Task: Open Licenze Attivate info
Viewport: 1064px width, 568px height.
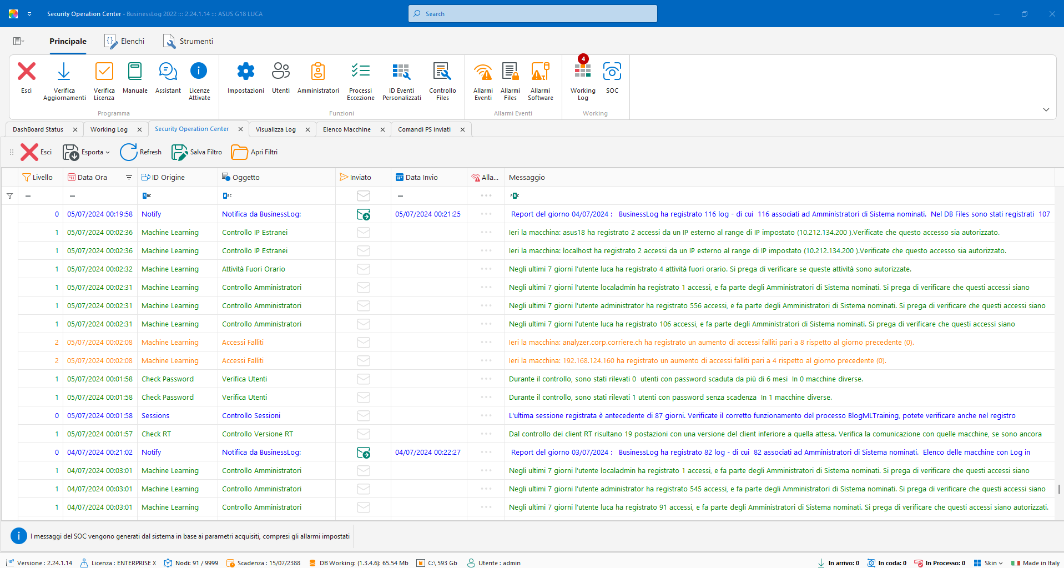Action: coord(199,81)
